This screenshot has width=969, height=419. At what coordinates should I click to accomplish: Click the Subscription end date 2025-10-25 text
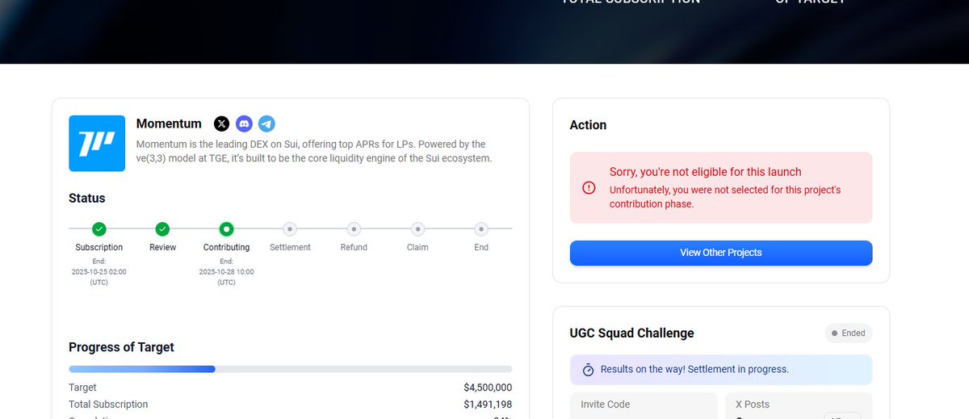[x=99, y=271]
